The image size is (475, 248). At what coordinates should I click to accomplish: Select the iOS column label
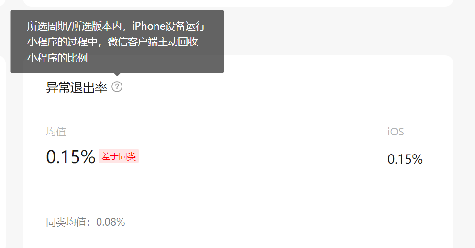coord(396,132)
